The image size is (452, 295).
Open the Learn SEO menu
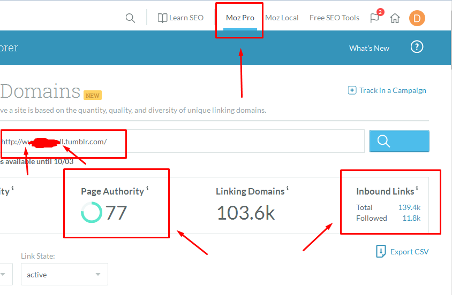pos(186,18)
